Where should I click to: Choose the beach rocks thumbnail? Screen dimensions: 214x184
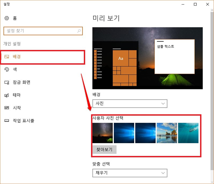[167, 133]
